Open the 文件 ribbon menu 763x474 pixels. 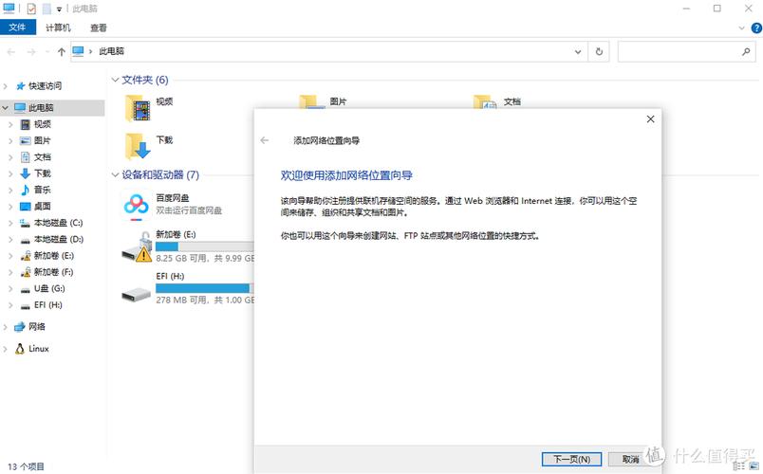[x=17, y=27]
